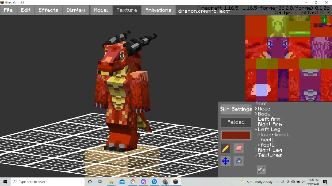332x186 pixels.
Task: Select the Body label in tree
Action: [x=264, y=114]
